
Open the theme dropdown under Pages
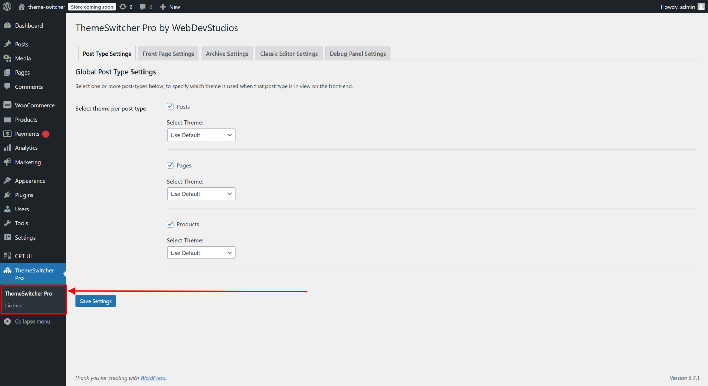pos(201,194)
